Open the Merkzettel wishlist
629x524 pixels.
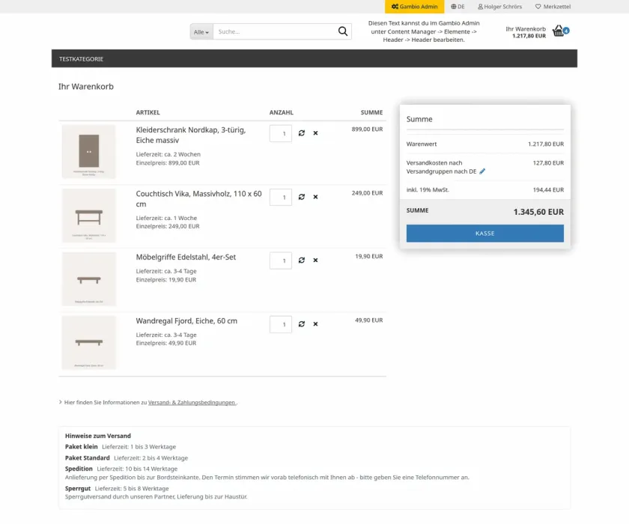coord(553,7)
